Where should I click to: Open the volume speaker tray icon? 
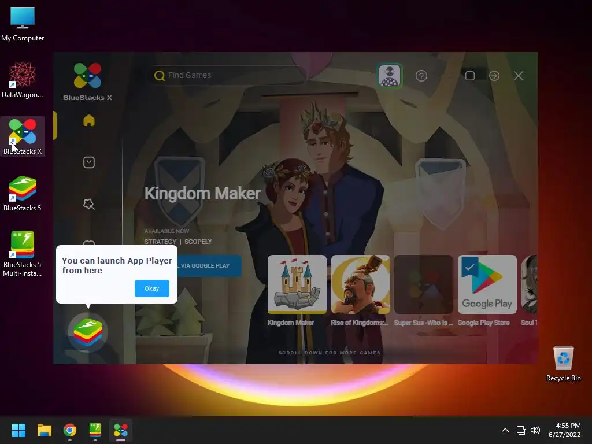(x=535, y=430)
